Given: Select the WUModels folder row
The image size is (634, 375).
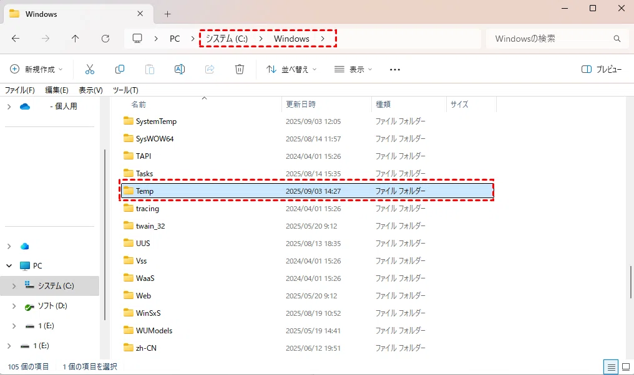Looking at the screenshot, I should click(x=307, y=330).
